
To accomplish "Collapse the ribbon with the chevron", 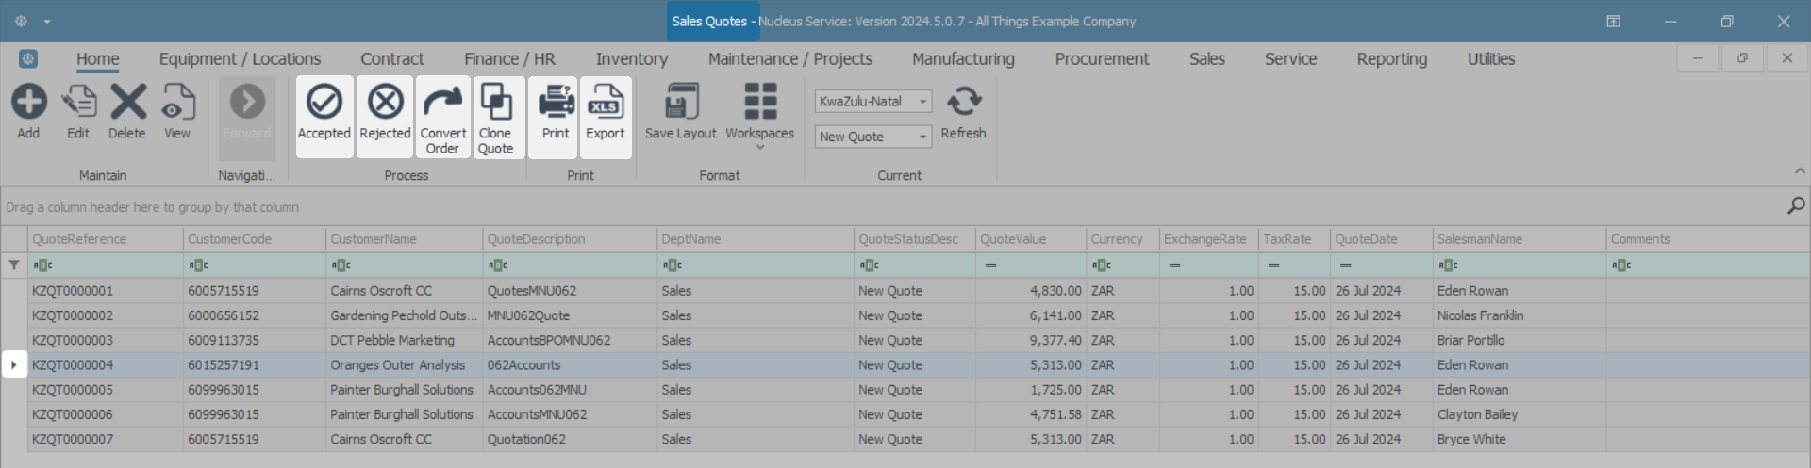I will (x=1800, y=171).
